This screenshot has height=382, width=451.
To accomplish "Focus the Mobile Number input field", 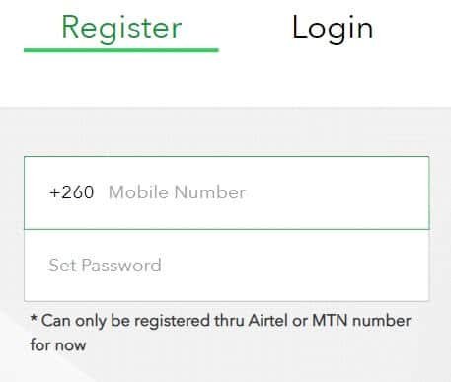I will pos(227,192).
